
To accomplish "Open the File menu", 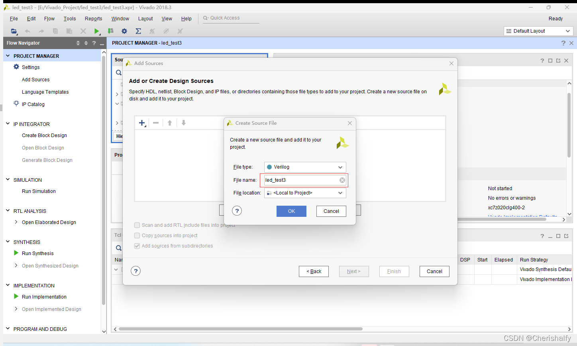I will pyautogui.click(x=14, y=19).
